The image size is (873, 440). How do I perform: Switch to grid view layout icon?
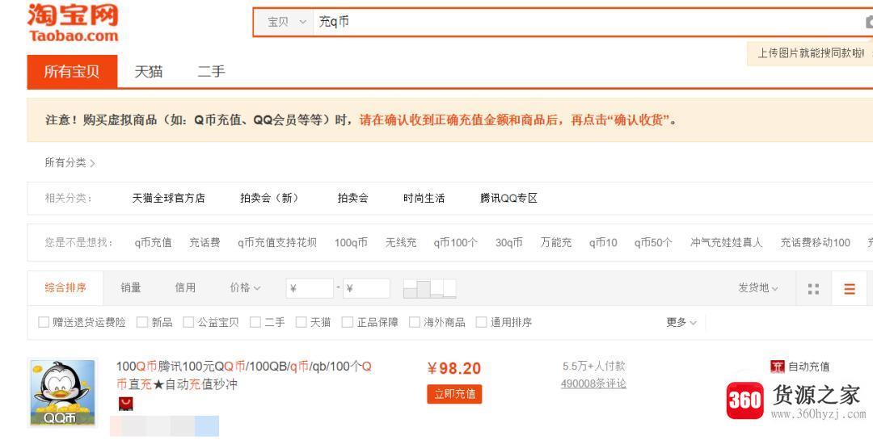click(x=813, y=289)
